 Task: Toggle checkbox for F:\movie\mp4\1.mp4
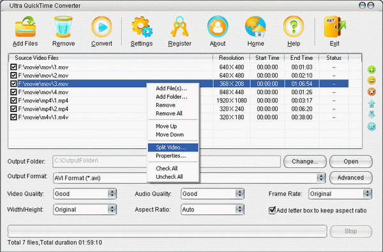click(x=13, y=101)
